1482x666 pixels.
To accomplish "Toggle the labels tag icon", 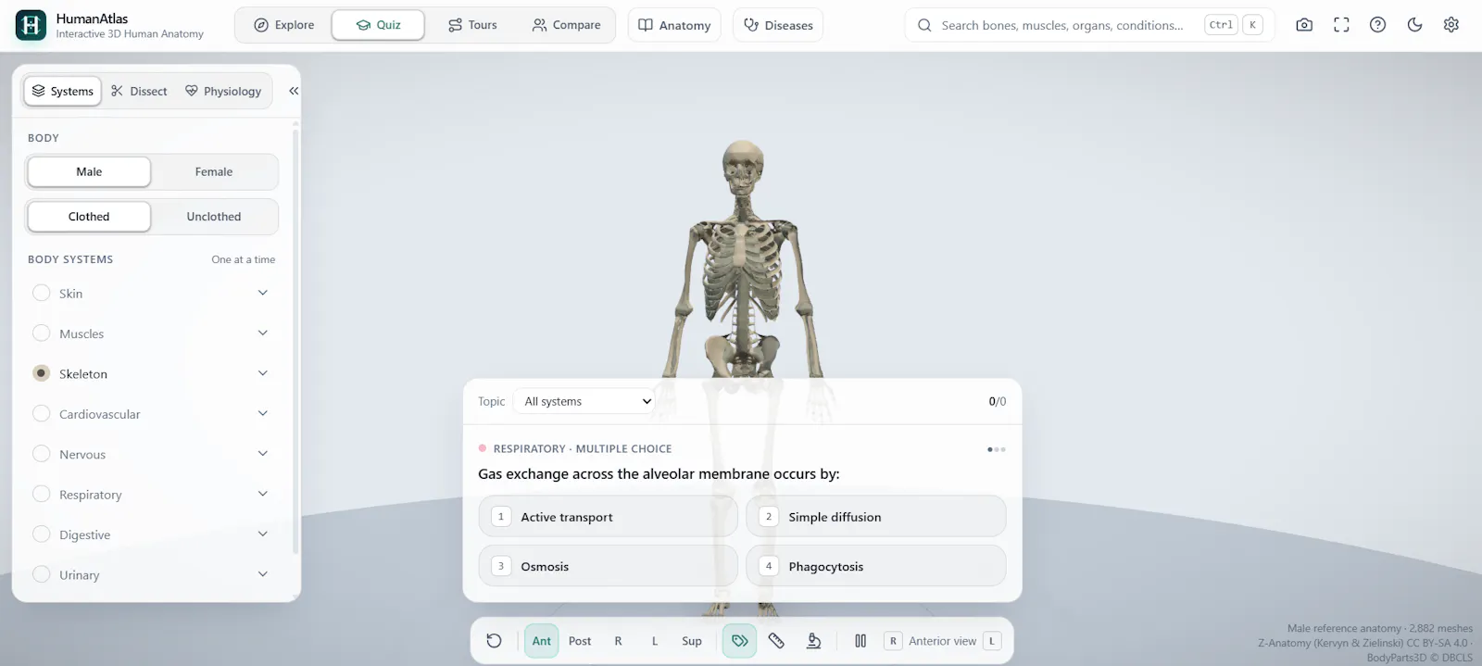I will [739, 641].
